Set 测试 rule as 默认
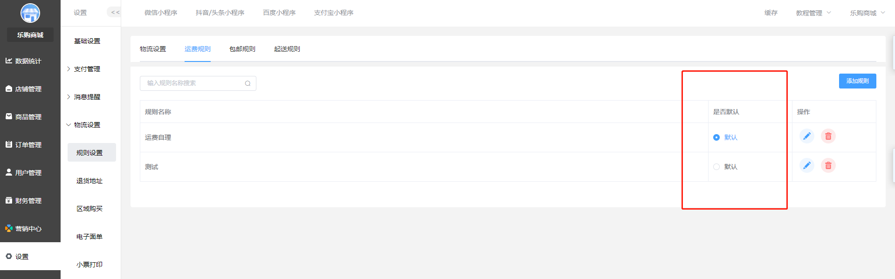 716,167
